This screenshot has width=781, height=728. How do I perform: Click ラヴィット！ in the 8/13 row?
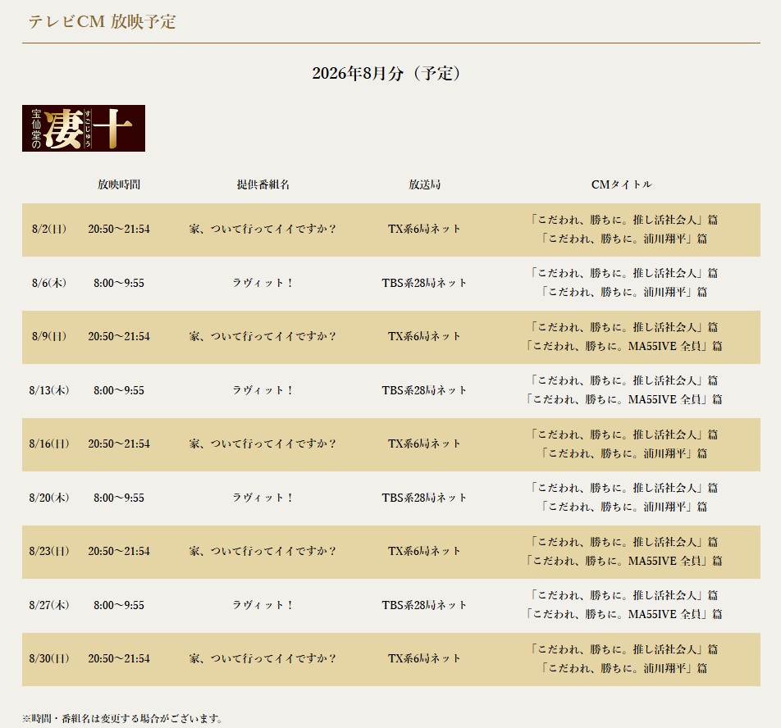pyautogui.click(x=263, y=390)
